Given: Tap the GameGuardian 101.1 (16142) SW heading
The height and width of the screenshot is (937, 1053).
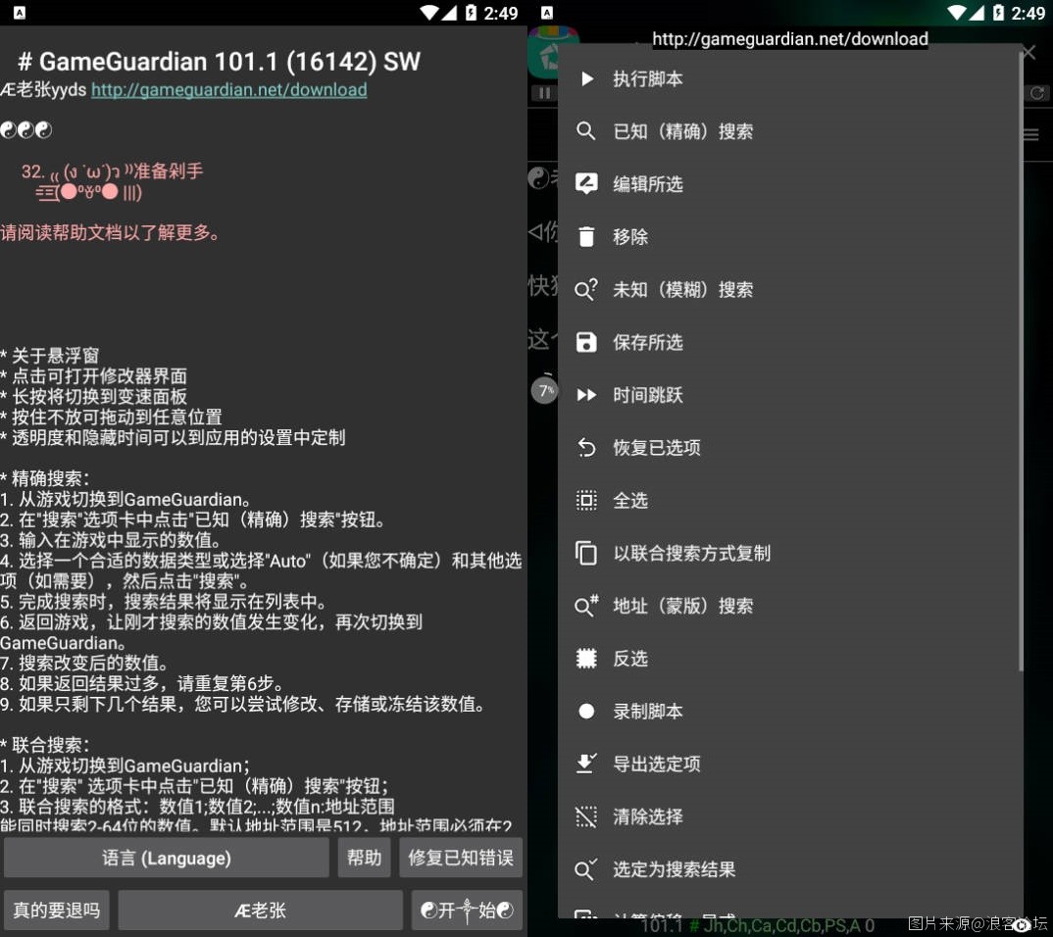Looking at the screenshot, I should (x=219, y=62).
